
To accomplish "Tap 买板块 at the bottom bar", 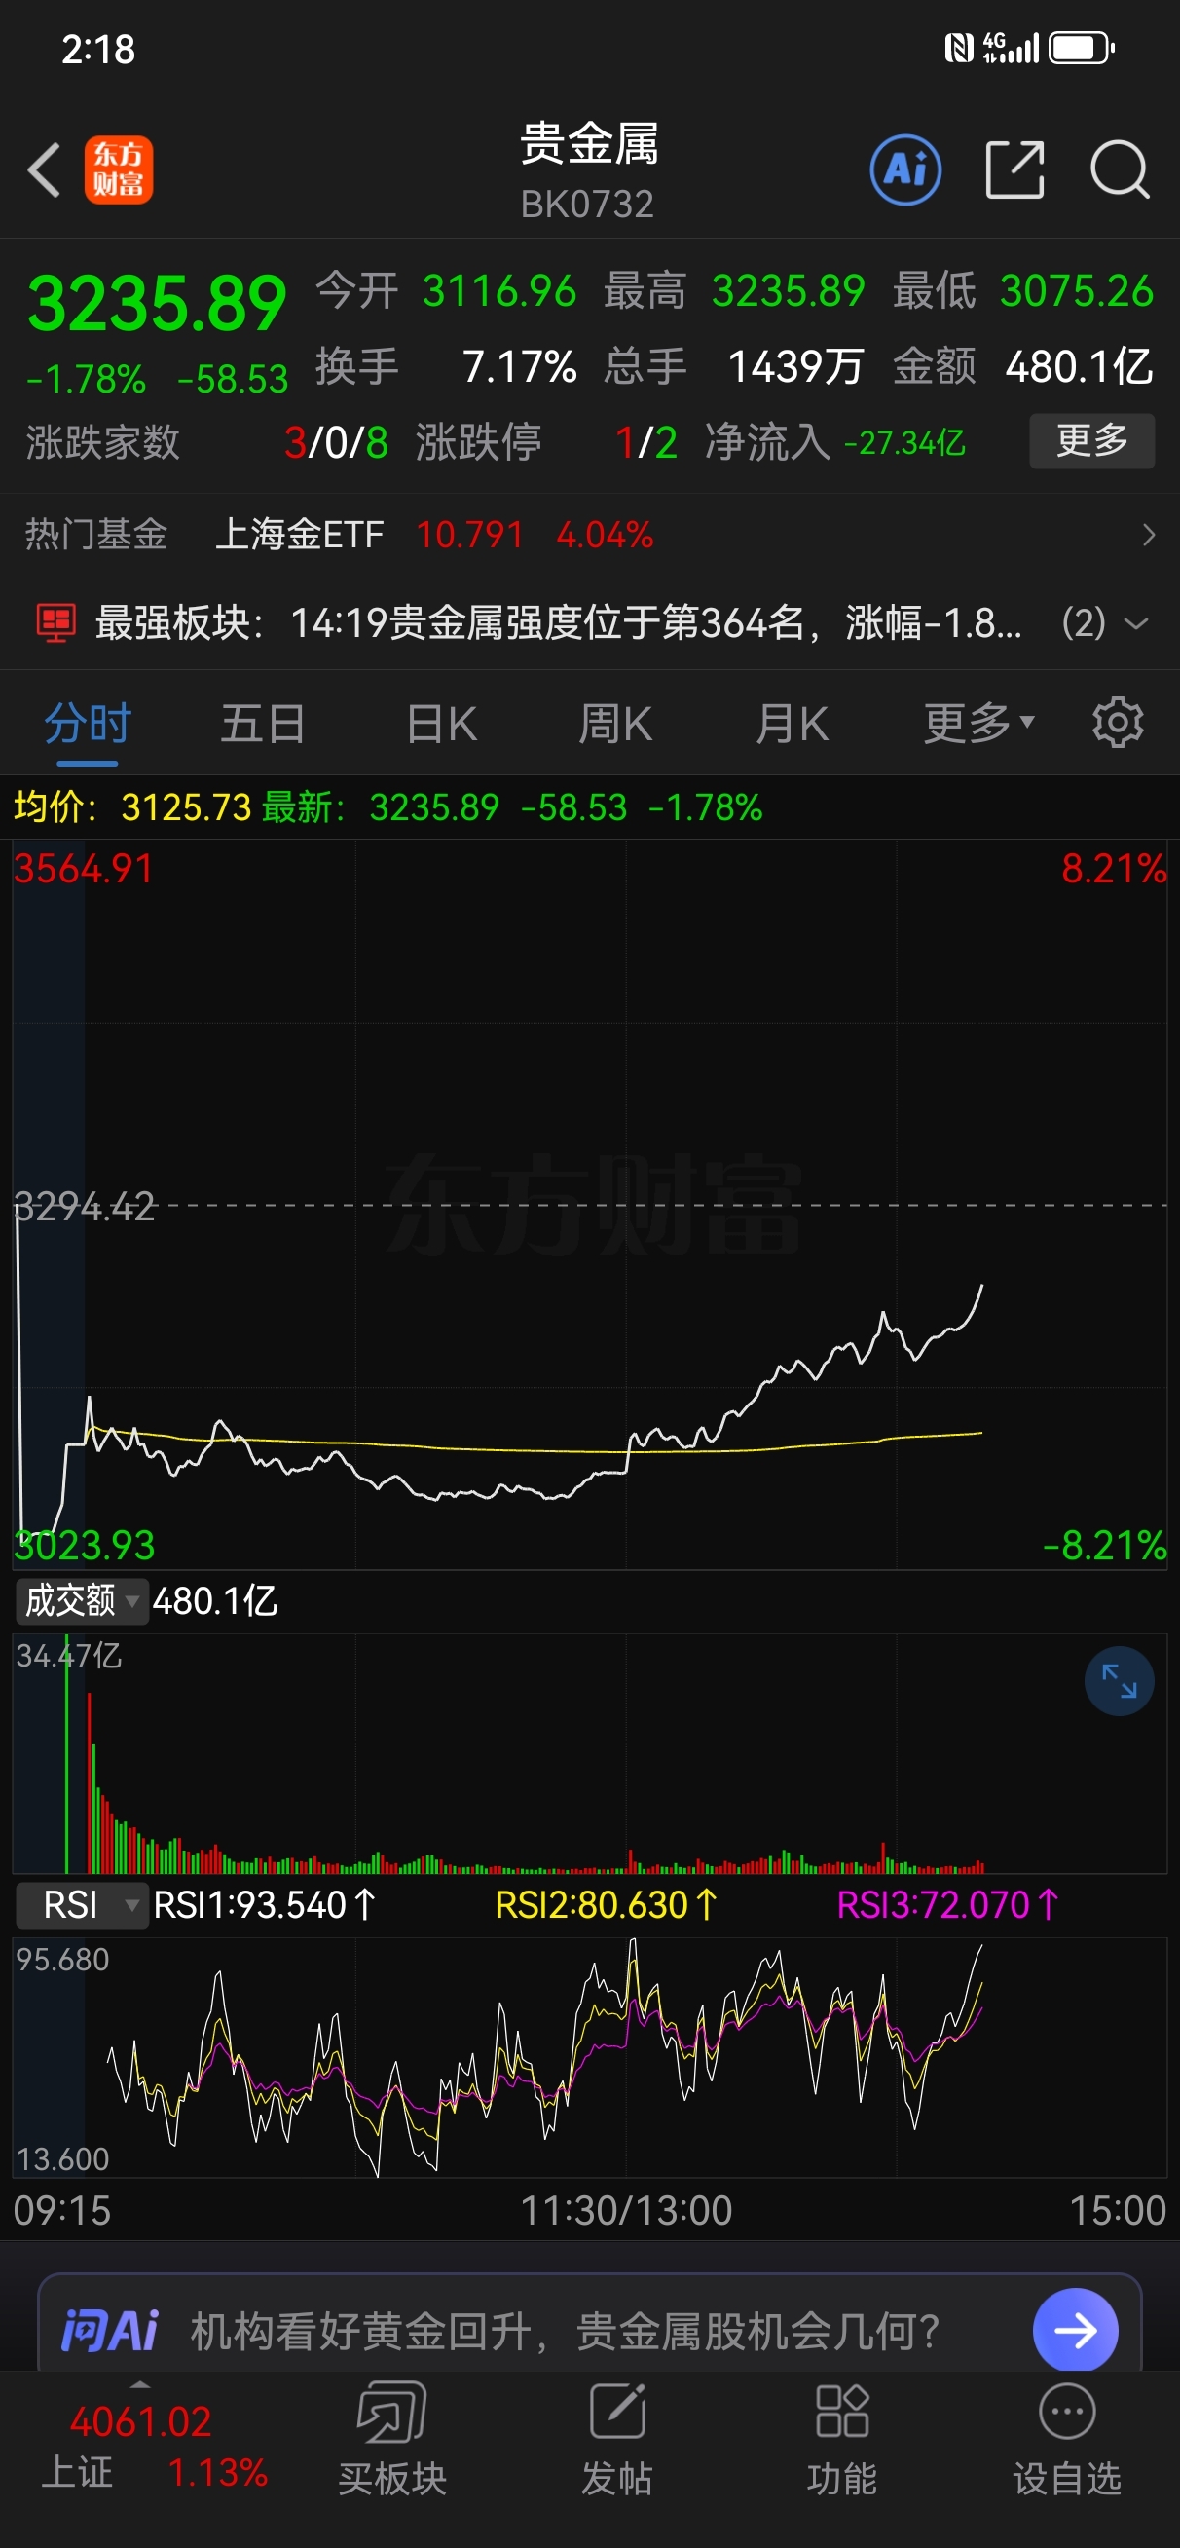I will point(392,2438).
